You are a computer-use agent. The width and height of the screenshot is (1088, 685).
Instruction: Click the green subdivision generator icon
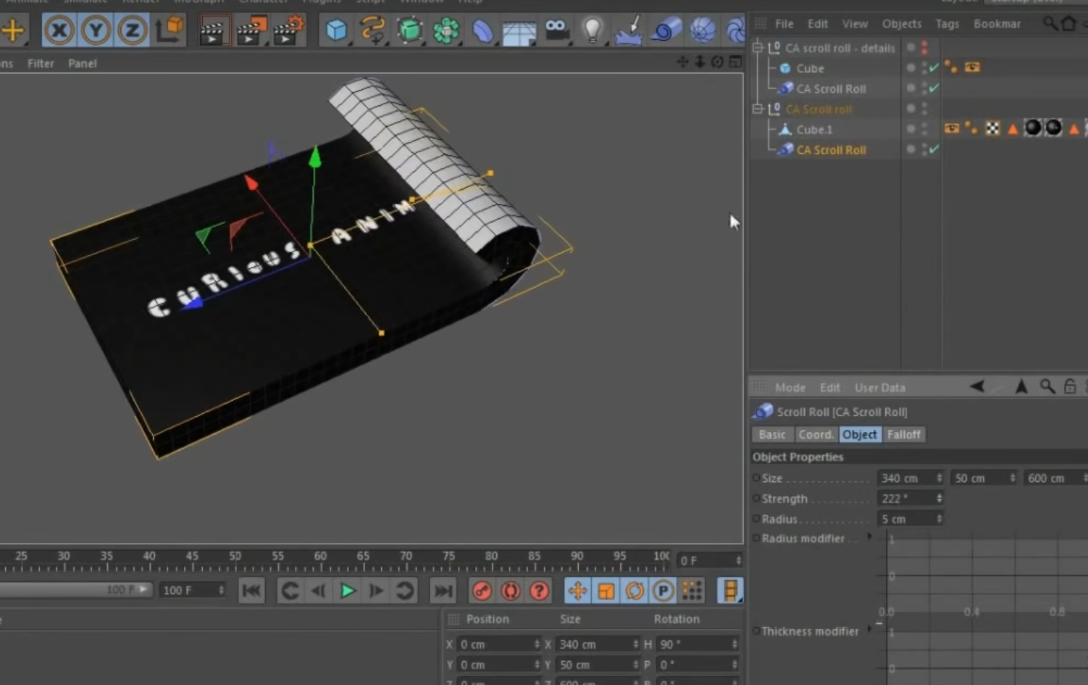click(x=410, y=30)
